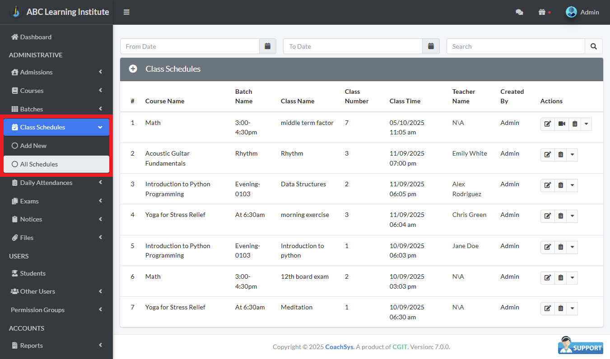This screenshot has width=610, height=359.
Task: Open the messages chat icon in the header
Action: [519, 12]
